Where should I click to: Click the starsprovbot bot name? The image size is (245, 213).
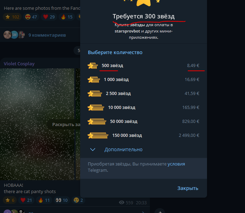point(127,31)
